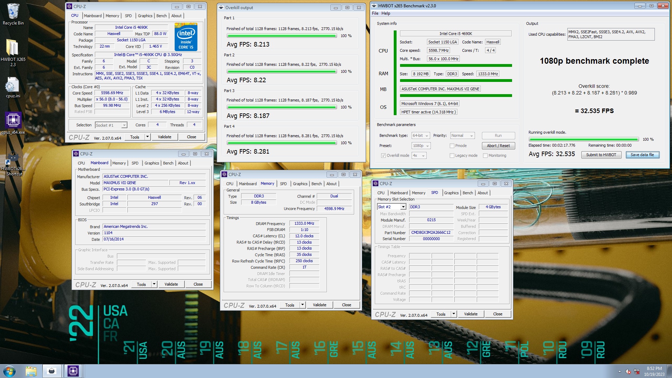Image resolution: width=672 pixels, height=378 pixels.
Task: Click Save data file button
Action: [x=642, y=155]
